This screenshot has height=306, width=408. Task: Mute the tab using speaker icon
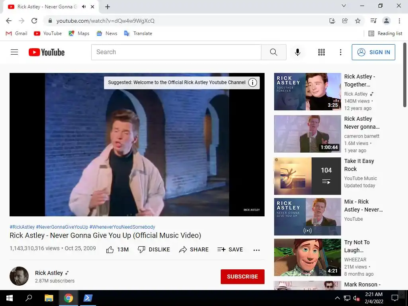point(84,7)
